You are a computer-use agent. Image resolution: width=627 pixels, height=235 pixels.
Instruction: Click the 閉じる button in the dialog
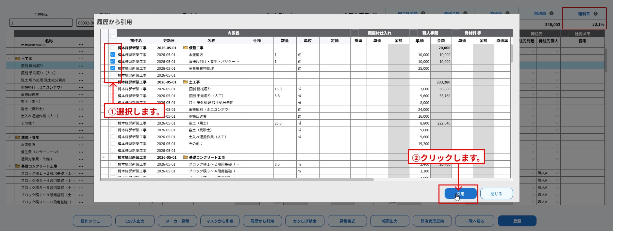(496, 194)
